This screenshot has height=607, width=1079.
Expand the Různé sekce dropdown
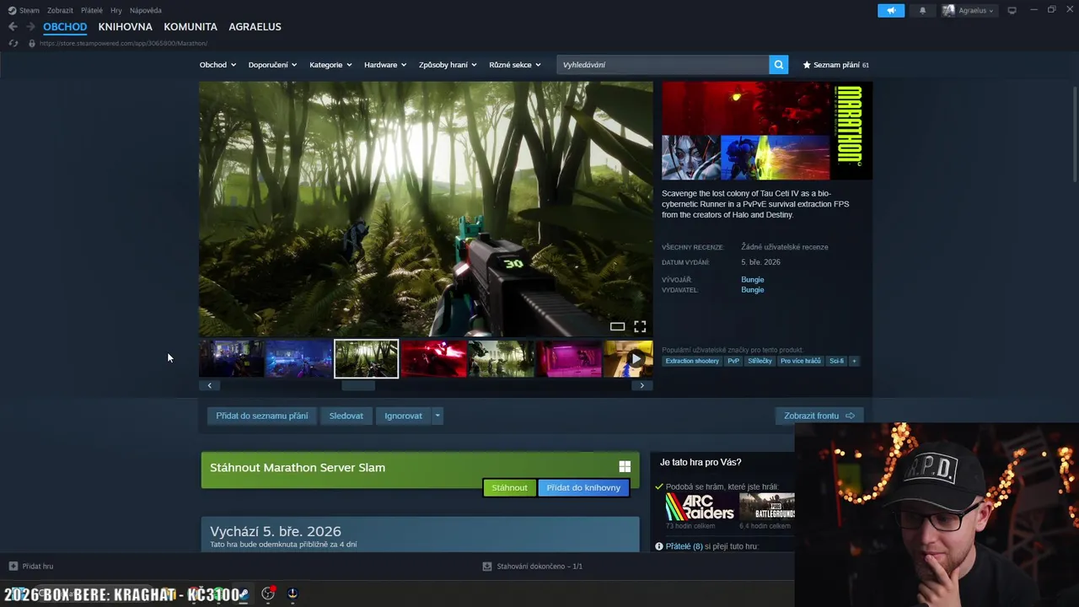point(515,65)
